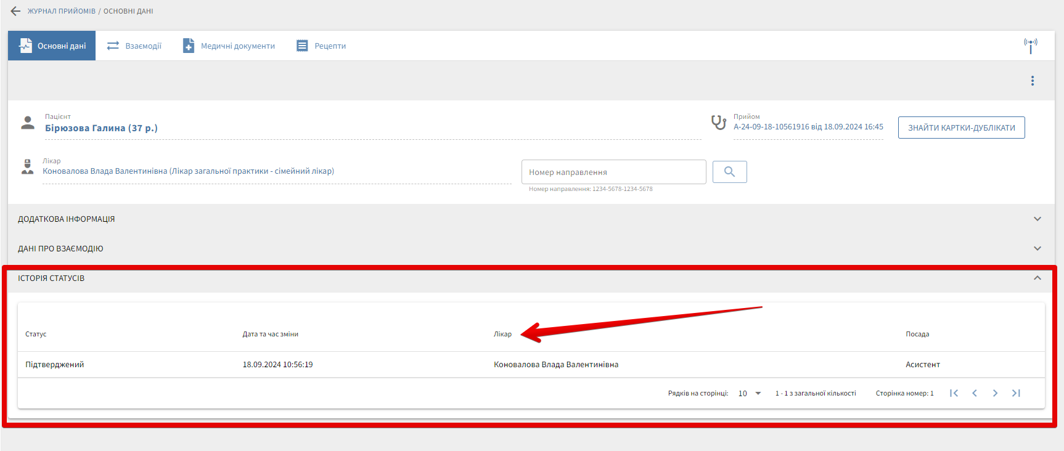Click the stethoscope appointment icon
The image size is (1064, 451).
pos(718,123)
